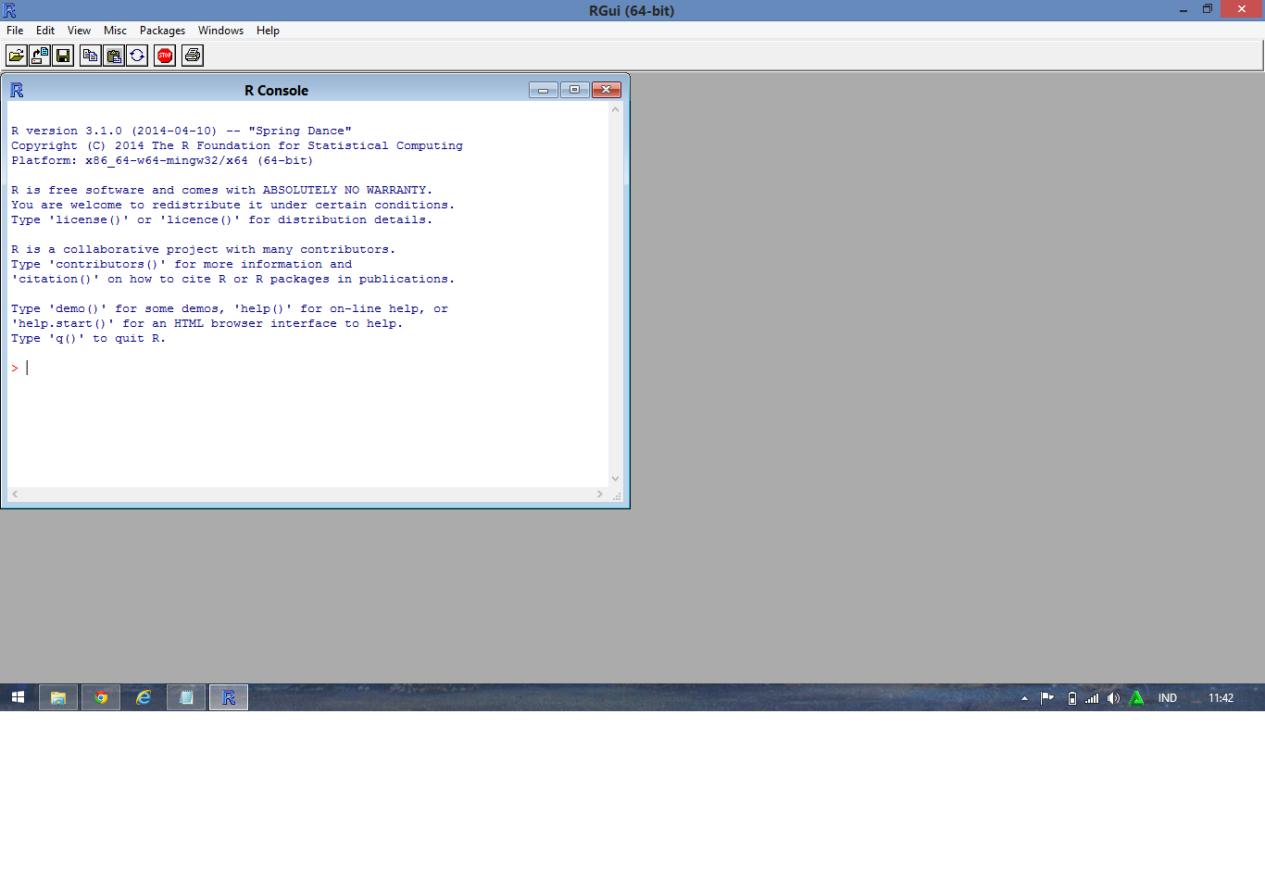1265x889 pixels.
Task: Maximize the R Console window
Action: (x=574, y=90)
